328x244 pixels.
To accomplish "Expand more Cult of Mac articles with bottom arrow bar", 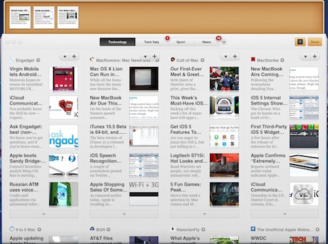I will coord(205,214).
